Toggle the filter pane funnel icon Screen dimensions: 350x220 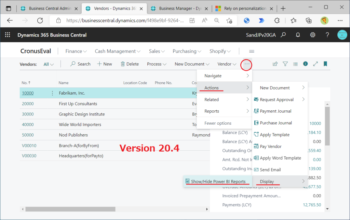285,64
